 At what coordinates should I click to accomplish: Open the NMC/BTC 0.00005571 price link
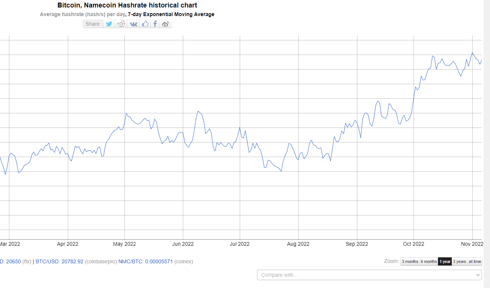(145, 261)
